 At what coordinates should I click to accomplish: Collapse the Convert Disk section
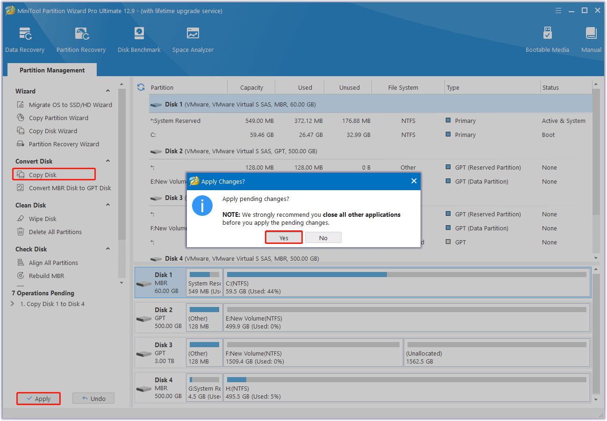(x=108, y=161)
